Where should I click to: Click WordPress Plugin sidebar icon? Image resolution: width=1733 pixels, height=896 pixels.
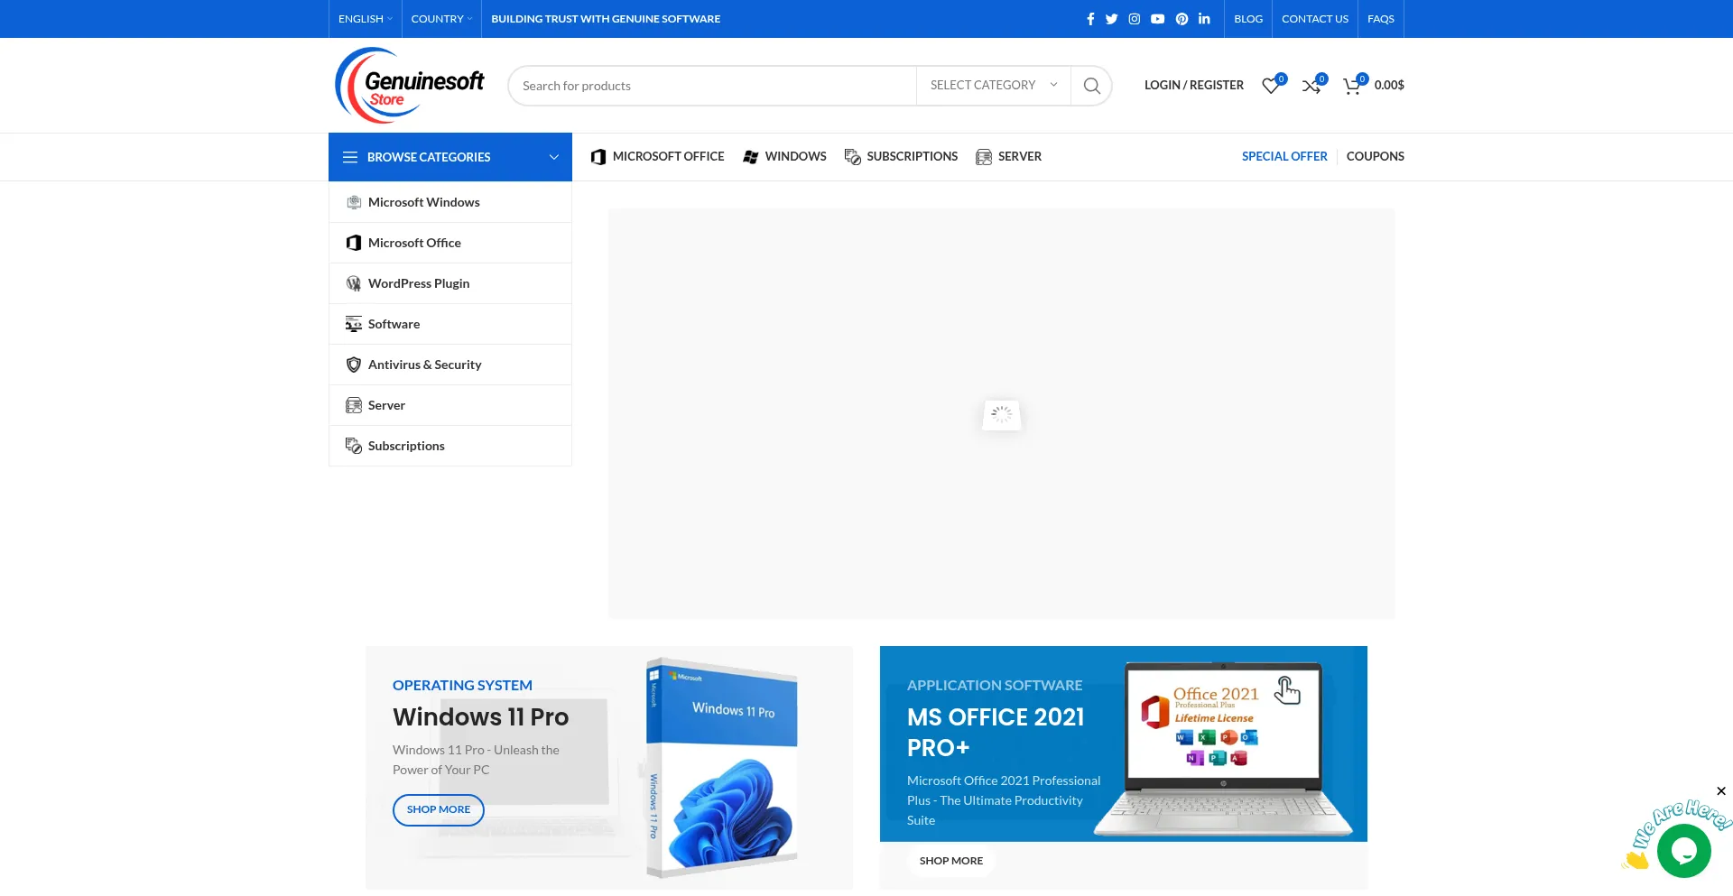pos(354,283)
